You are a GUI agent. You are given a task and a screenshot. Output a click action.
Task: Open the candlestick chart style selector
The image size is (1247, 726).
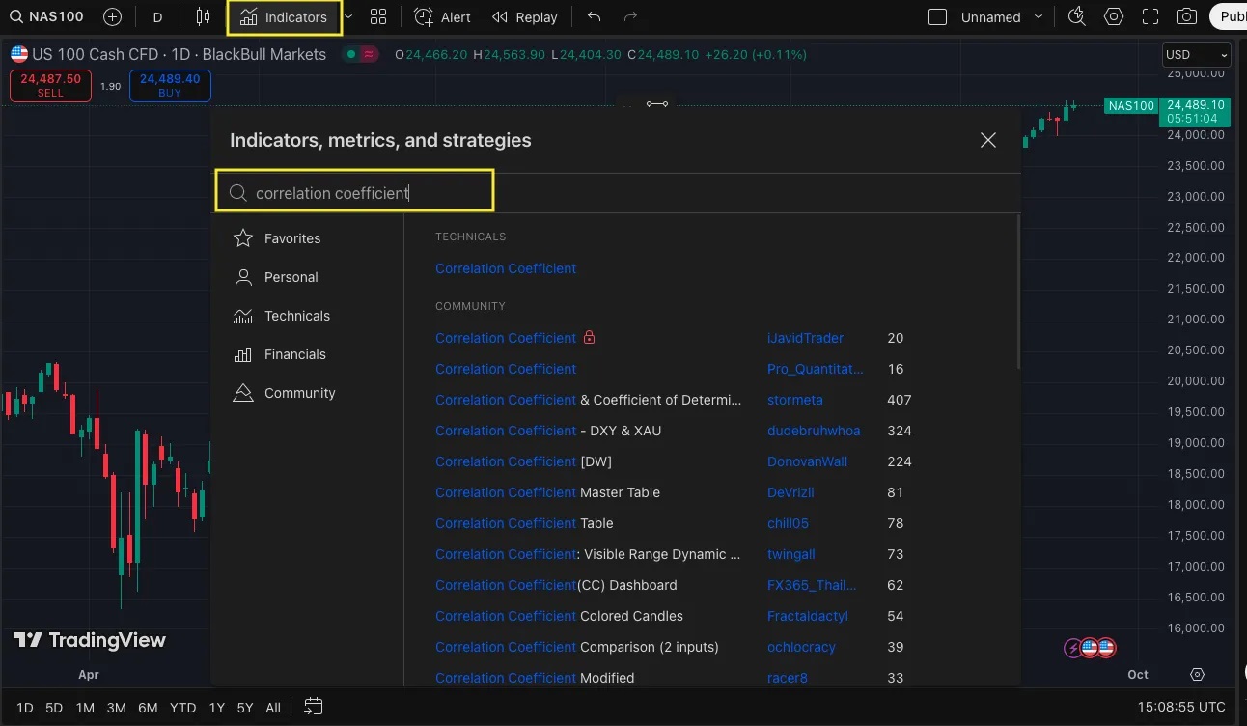point(203,16)
